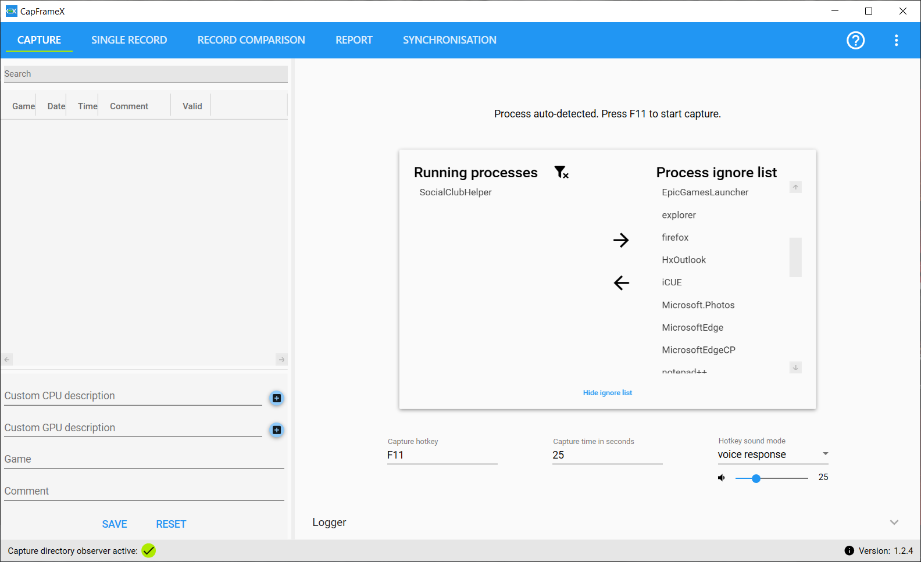
Task: Move process to ignore list with right arrow
Action: tap(621, 240)
